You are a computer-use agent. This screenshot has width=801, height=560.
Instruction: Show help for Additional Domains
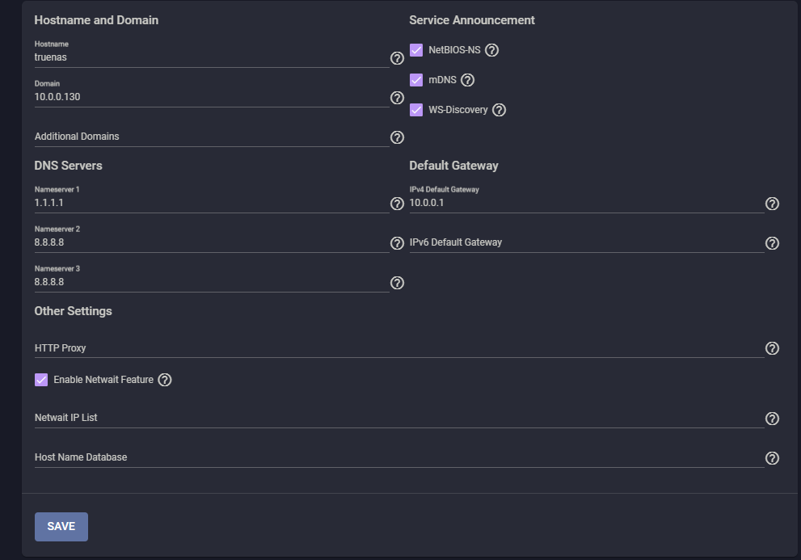(x=397, y=137)
